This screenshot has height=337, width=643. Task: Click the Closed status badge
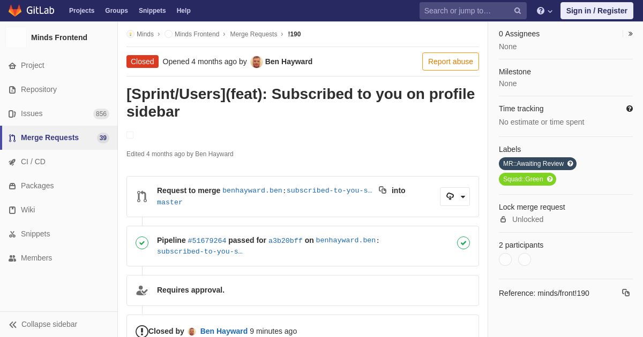pyautogui.click(x=143, y=62)
